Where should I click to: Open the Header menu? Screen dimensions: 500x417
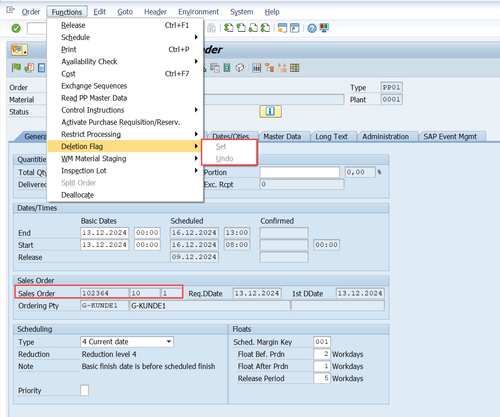(155, 12)
